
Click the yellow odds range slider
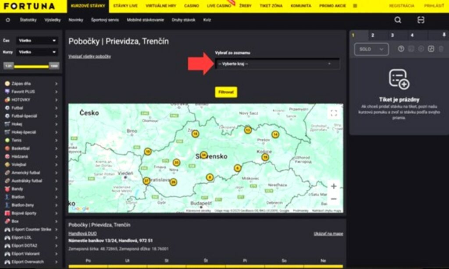pos(31,66)
